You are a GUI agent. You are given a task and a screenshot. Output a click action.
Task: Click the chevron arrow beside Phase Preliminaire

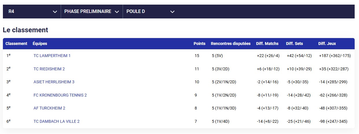117,12
